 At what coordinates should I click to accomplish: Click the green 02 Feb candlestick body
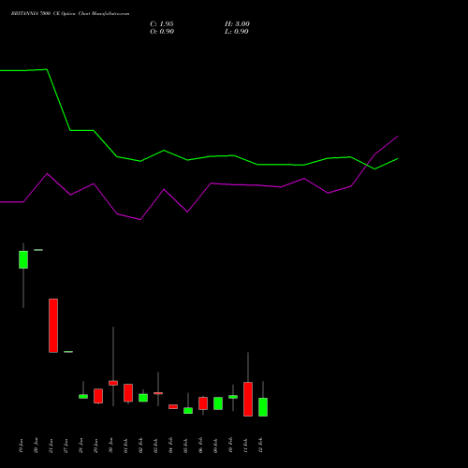[143, 398]
